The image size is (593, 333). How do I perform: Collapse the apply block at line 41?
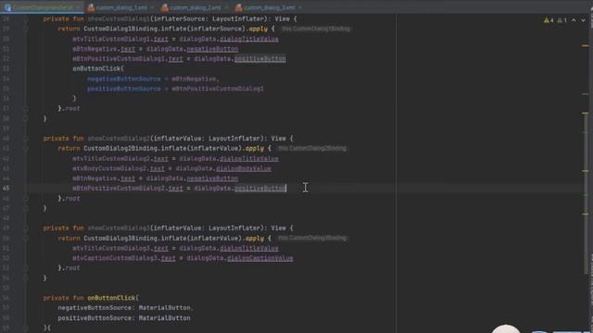(x=26, y=148)
